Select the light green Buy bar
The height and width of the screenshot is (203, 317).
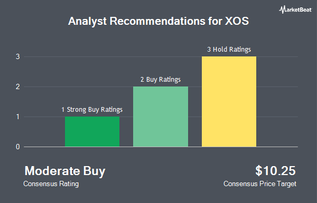click(x=161, y=117)
